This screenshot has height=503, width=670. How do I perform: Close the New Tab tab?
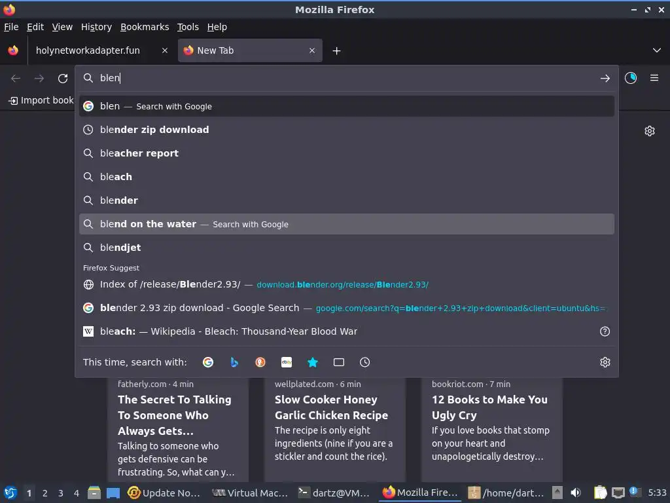pos(312,50)
